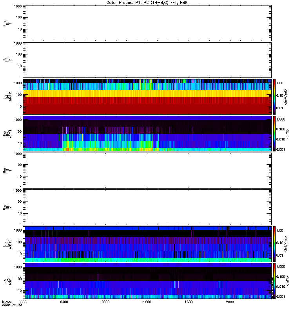The image size is (294, 313).
Task: Click the "100" tick of the thb fbk scm1 panel
Action: pos(19,131)
